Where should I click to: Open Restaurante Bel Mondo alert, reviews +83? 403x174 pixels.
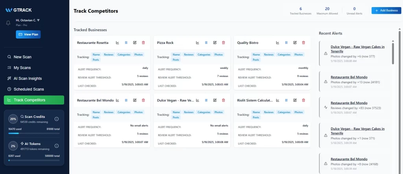pyautogui.click(x=349, y=103)
